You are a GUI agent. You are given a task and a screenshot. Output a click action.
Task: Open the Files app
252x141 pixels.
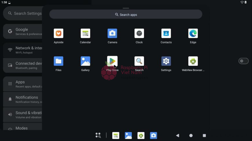point(59,61)
